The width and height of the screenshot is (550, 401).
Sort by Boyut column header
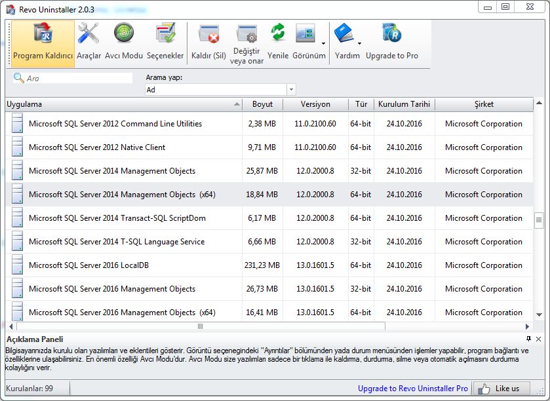pos(262,104)
